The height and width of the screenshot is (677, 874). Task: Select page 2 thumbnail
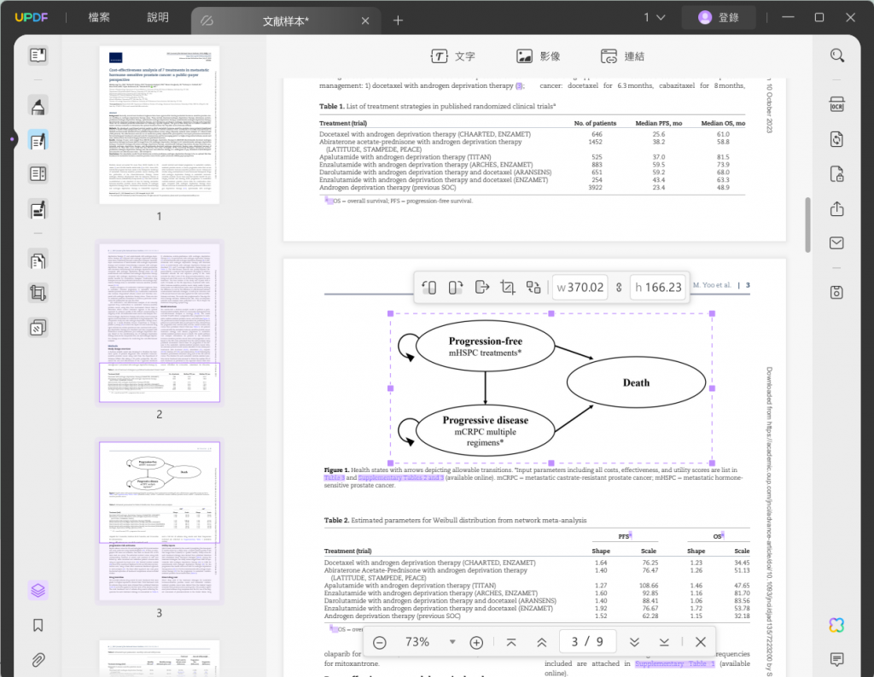coord(160,323)
